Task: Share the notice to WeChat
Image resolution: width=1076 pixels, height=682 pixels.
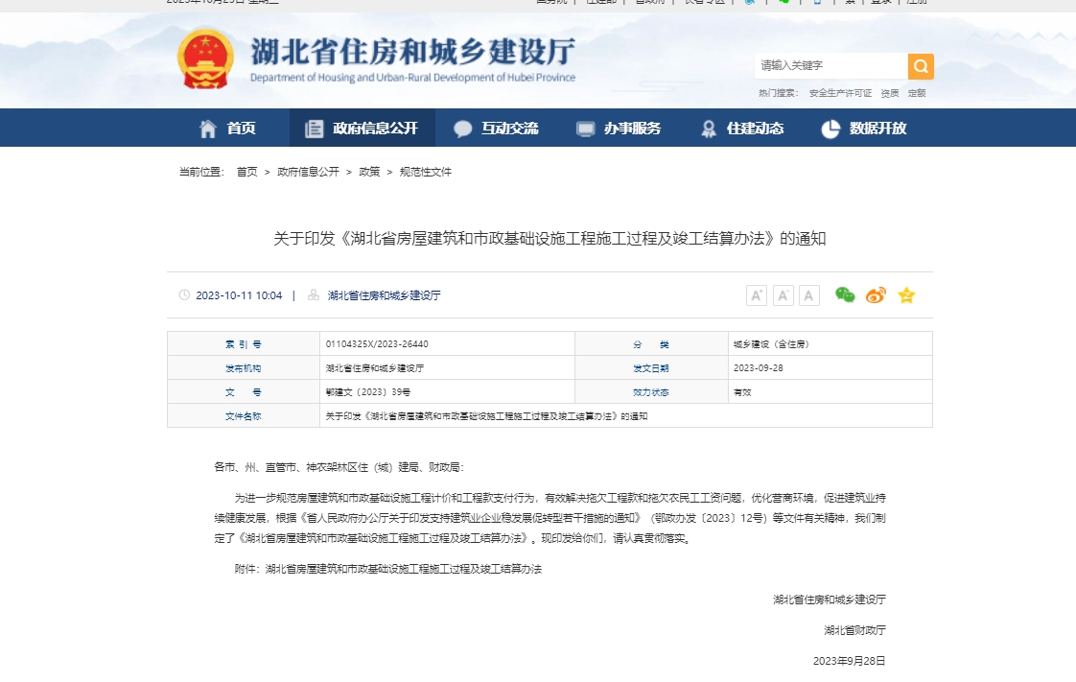Action: pos(845,295)
